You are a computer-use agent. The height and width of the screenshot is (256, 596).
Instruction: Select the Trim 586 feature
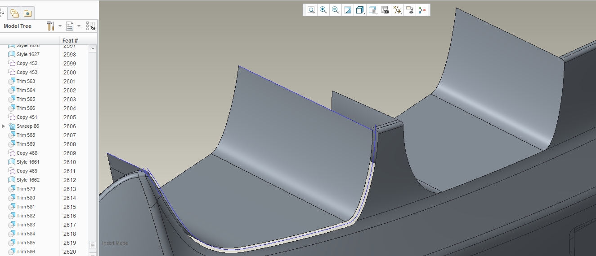[26, 252]
